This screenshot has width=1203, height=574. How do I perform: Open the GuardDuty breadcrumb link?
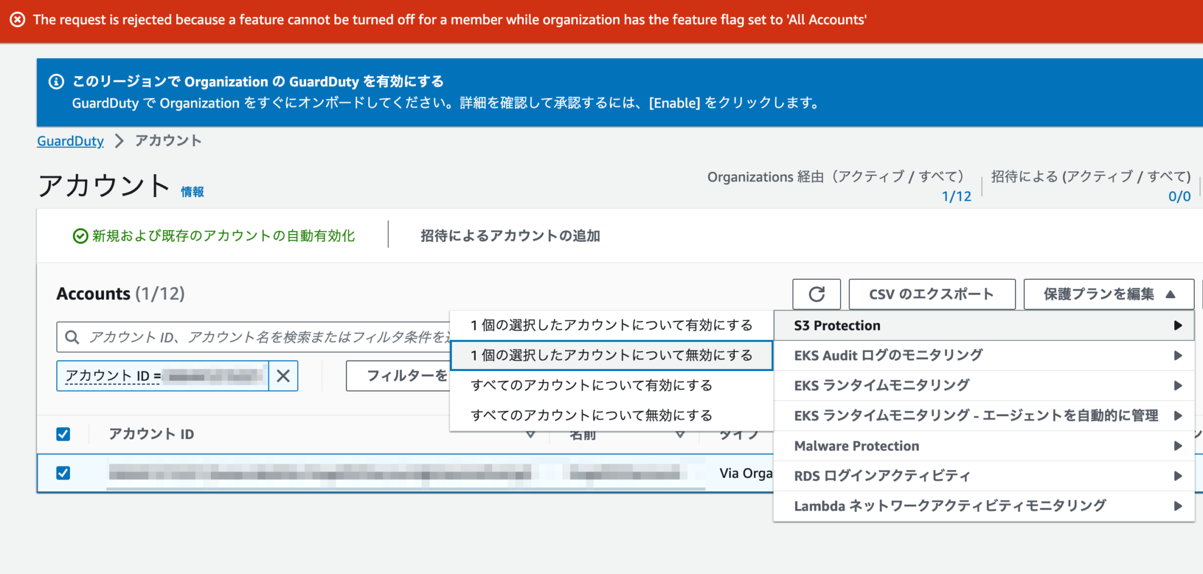(70, 141)
